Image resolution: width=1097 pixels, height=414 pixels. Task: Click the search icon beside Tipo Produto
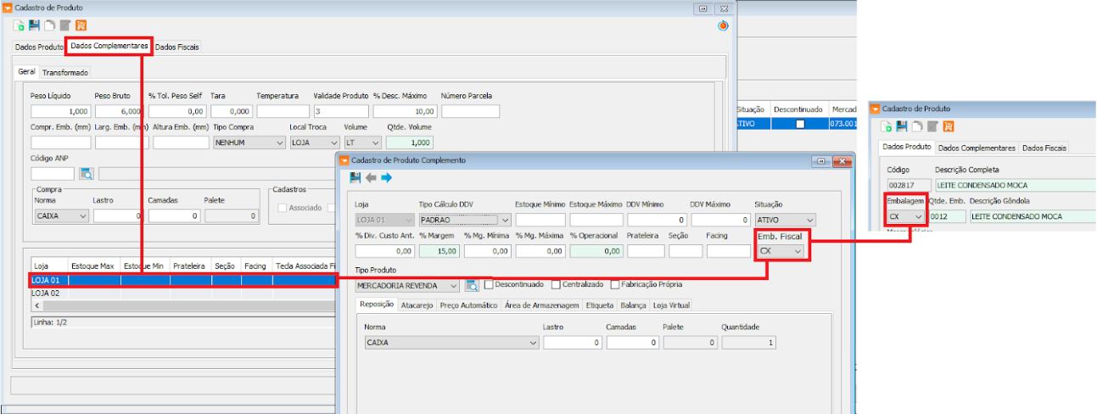click(x=473, y=285)
